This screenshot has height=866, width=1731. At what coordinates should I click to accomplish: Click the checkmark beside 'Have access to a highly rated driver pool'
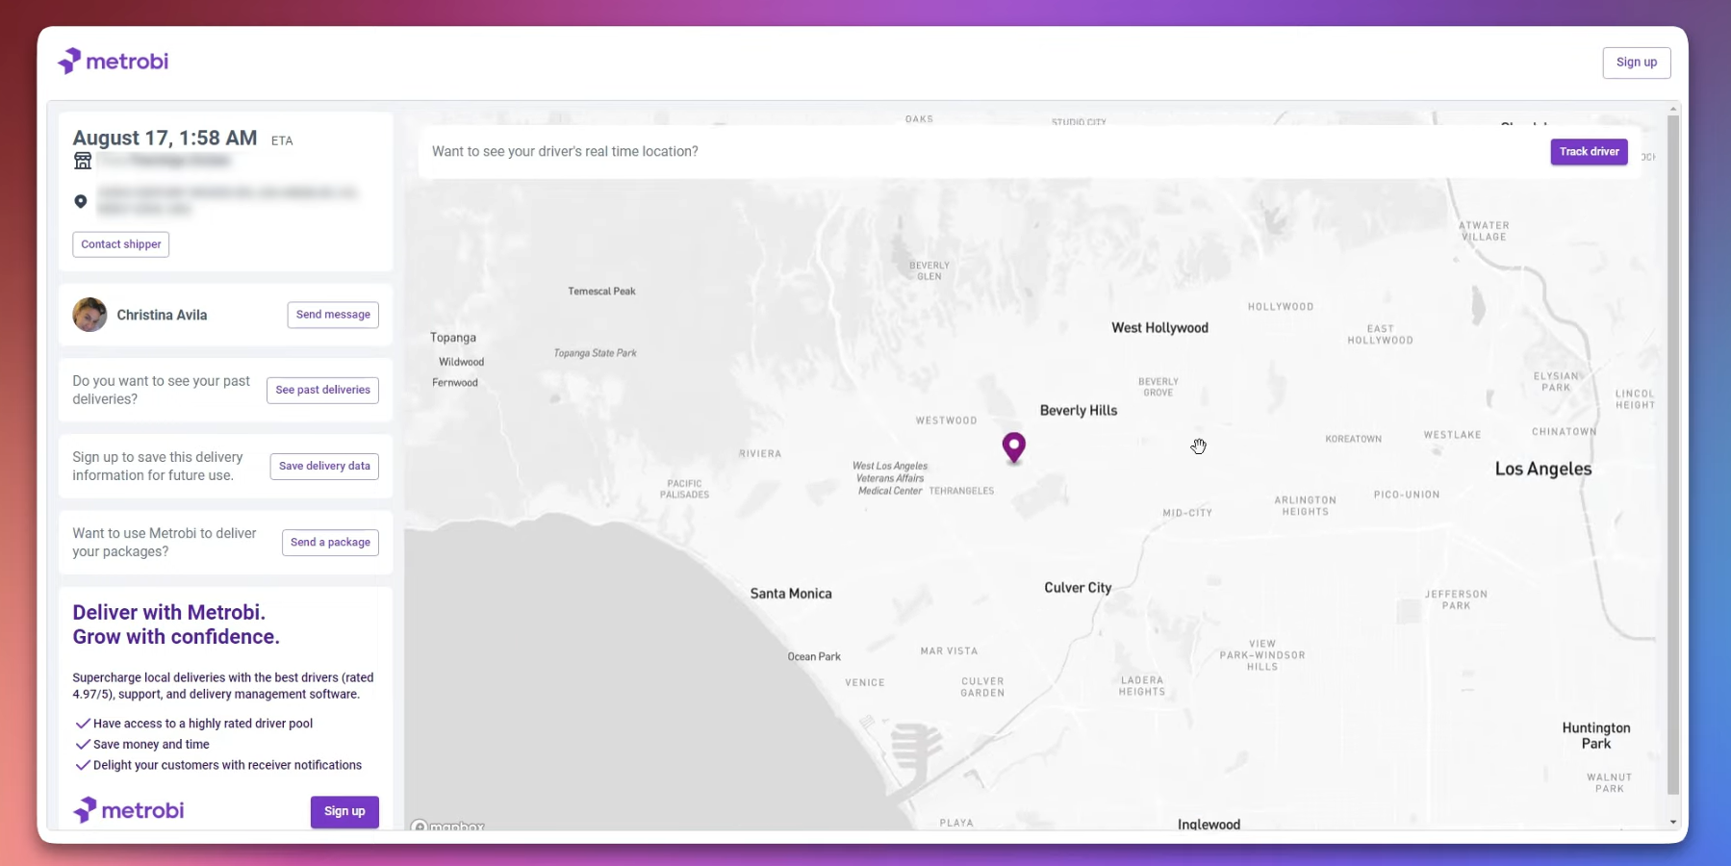click(x=83, y=723)
